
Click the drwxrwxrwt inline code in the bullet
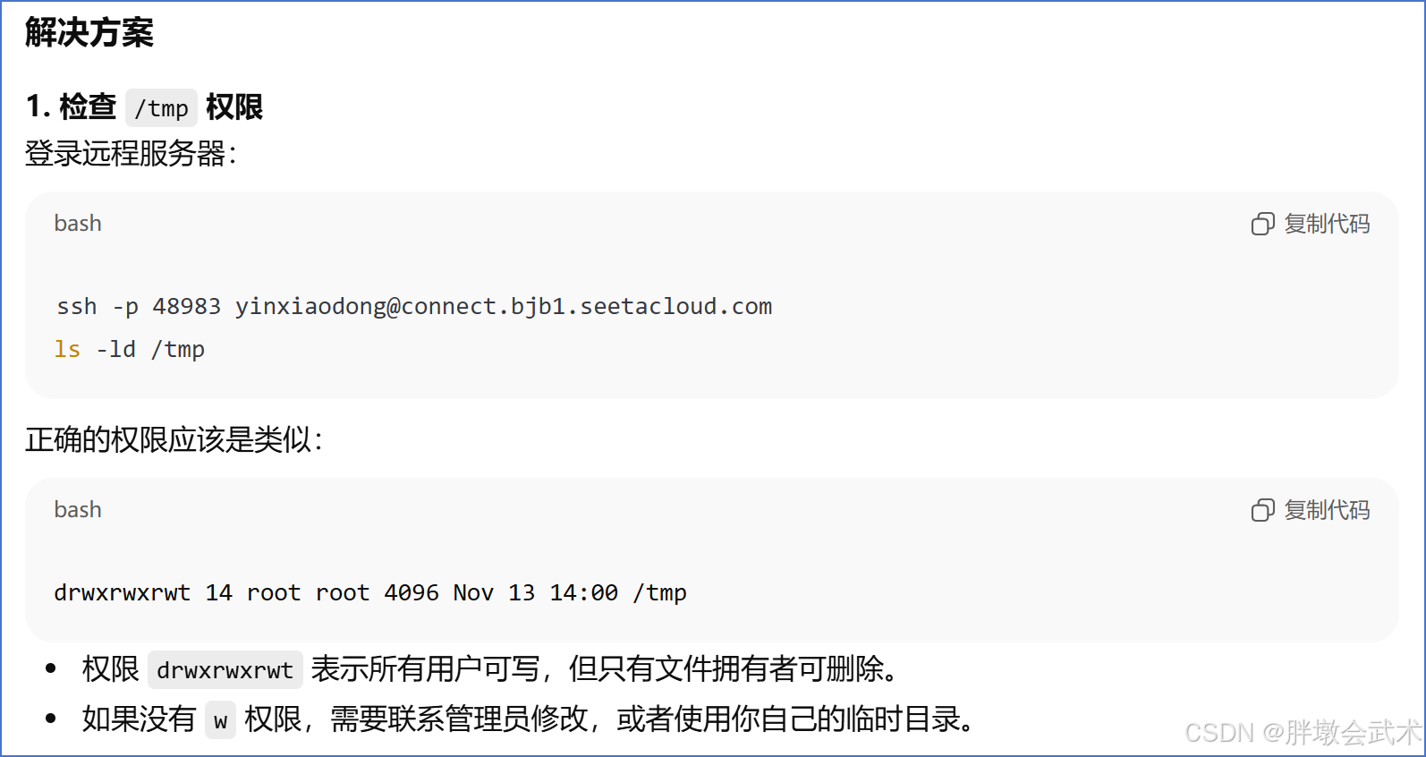(225, 670)
